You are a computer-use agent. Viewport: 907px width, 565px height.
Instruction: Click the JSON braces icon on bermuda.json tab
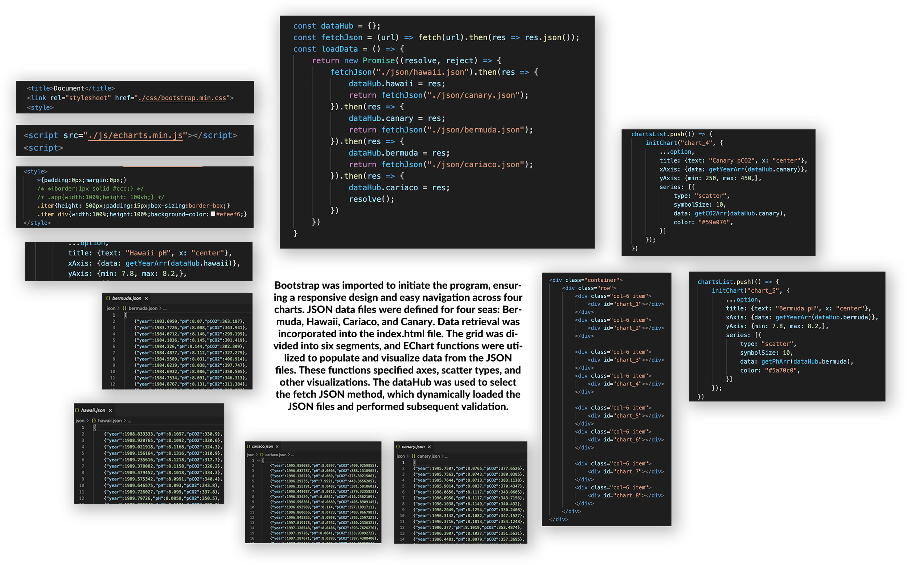[x=108, y=298]
